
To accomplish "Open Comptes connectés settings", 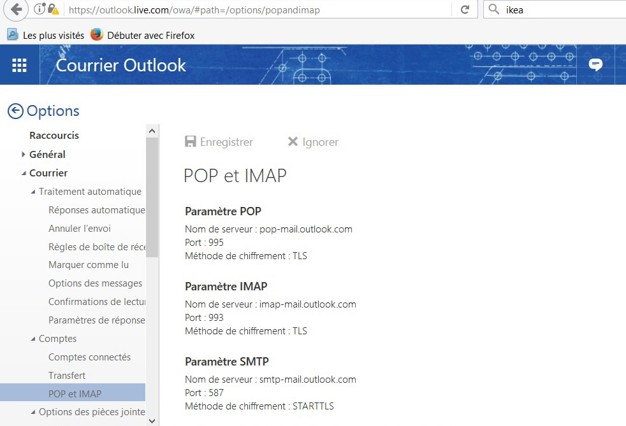I will 89,357.
